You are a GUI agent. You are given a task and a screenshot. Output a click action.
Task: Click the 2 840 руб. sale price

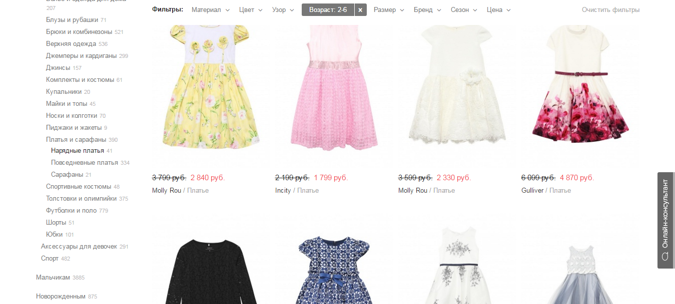(x=208, y=178)
